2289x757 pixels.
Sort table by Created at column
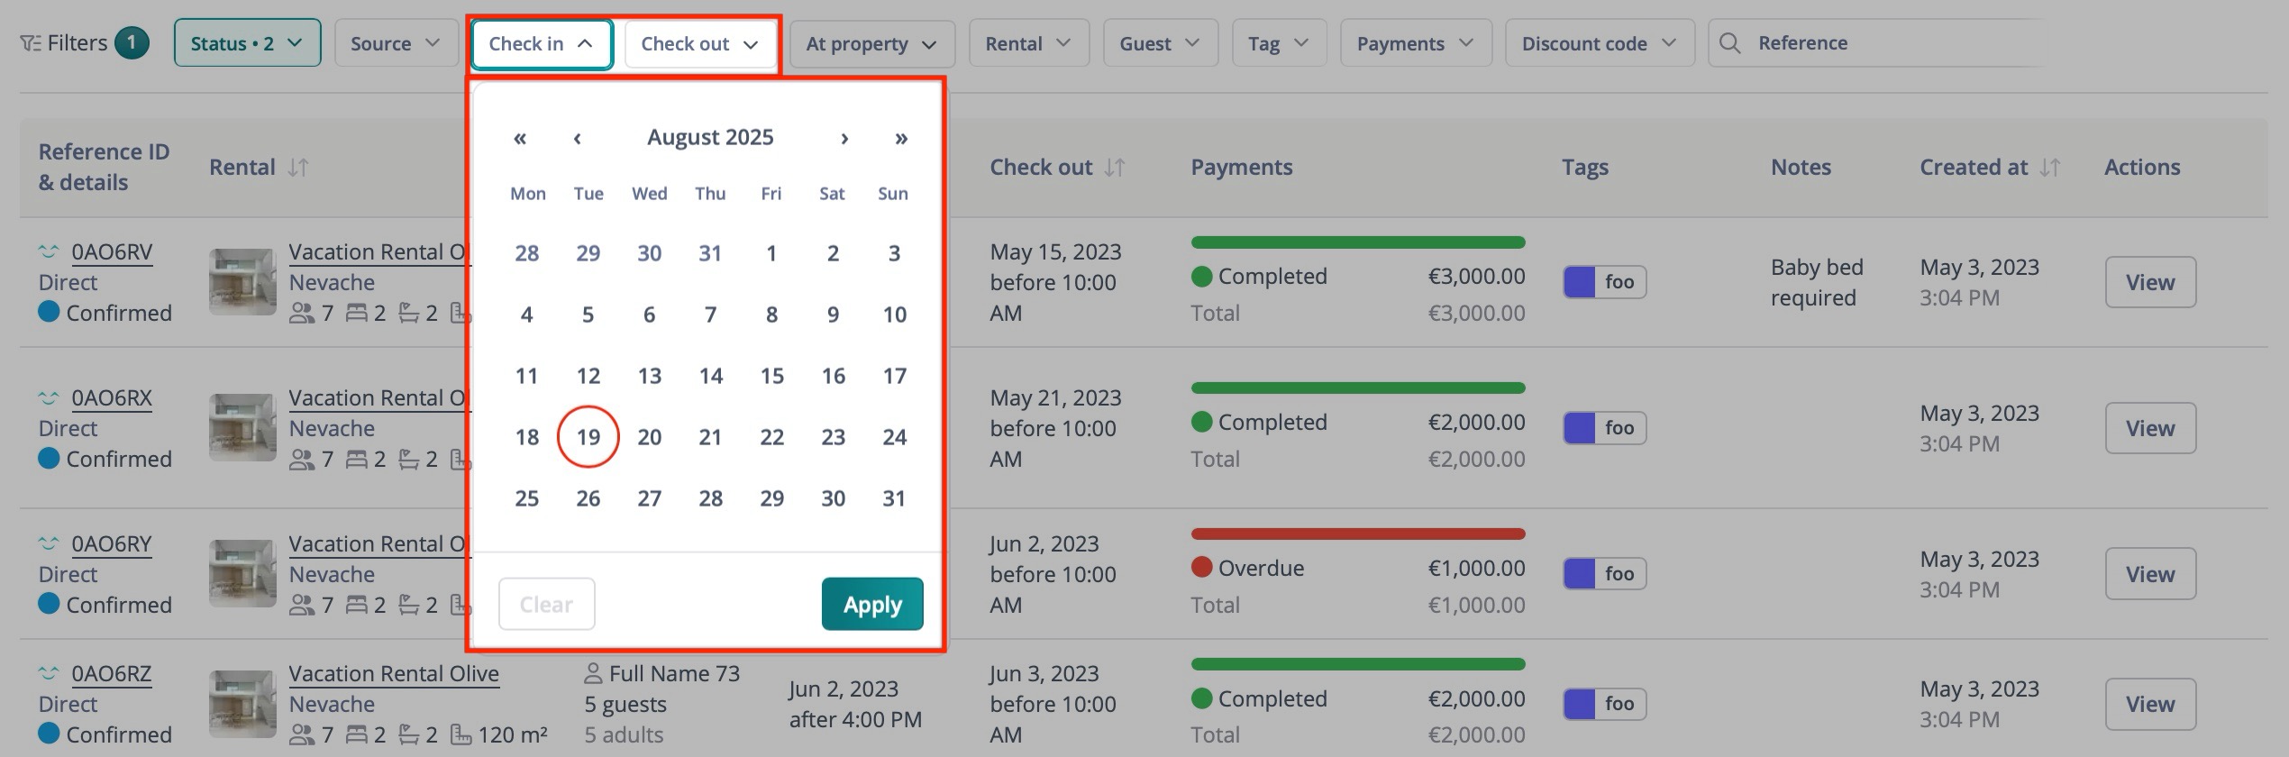click(x=2050, y=168)
